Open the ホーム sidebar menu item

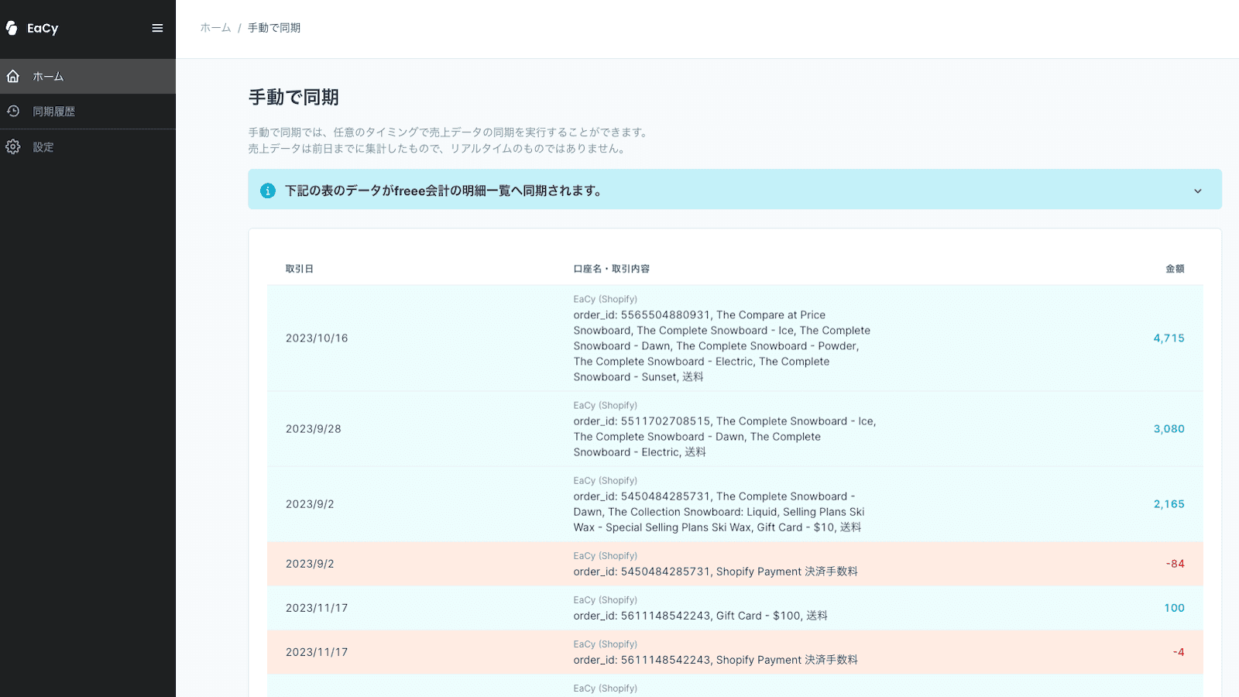(x=48, y=77)
